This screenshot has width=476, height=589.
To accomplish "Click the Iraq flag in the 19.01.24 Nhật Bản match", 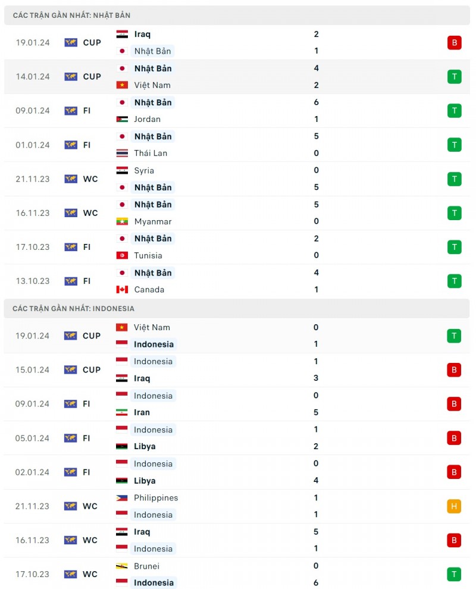I will [x=122, y=35].
